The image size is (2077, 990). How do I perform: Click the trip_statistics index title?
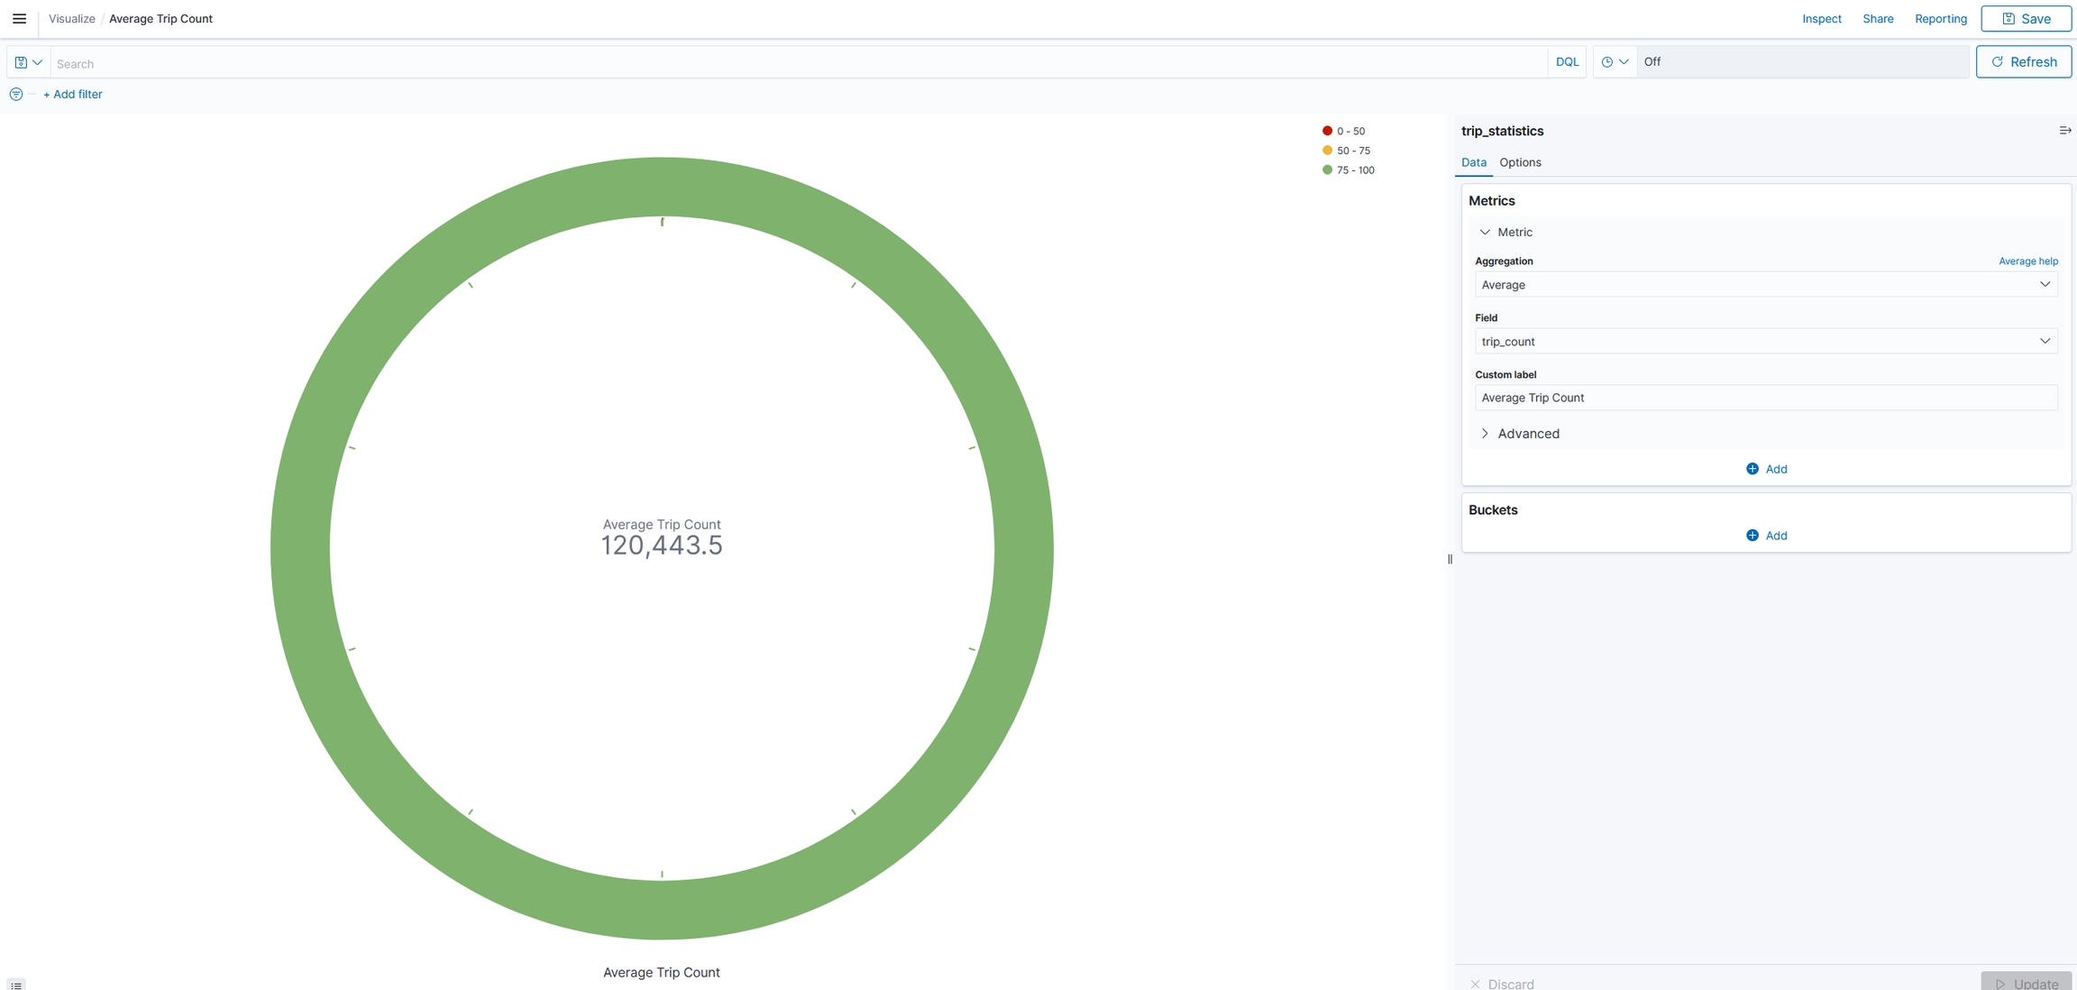1502,131
